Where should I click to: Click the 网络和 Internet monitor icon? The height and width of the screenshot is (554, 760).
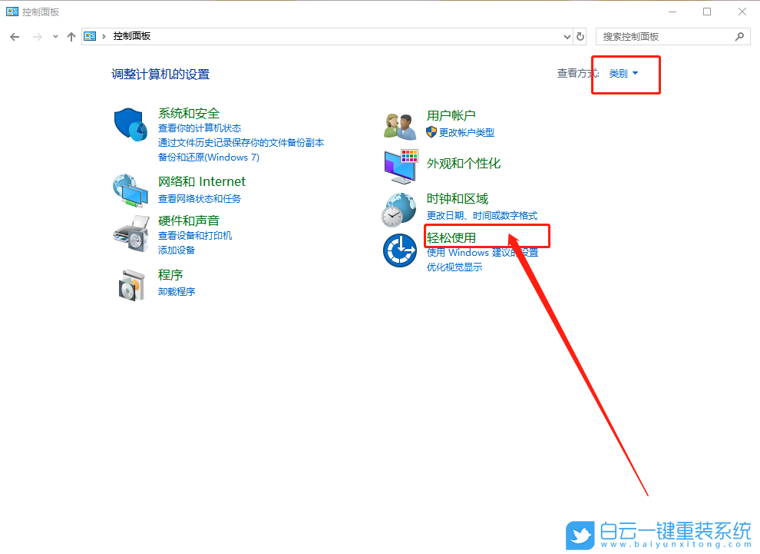tap(130, 192)
